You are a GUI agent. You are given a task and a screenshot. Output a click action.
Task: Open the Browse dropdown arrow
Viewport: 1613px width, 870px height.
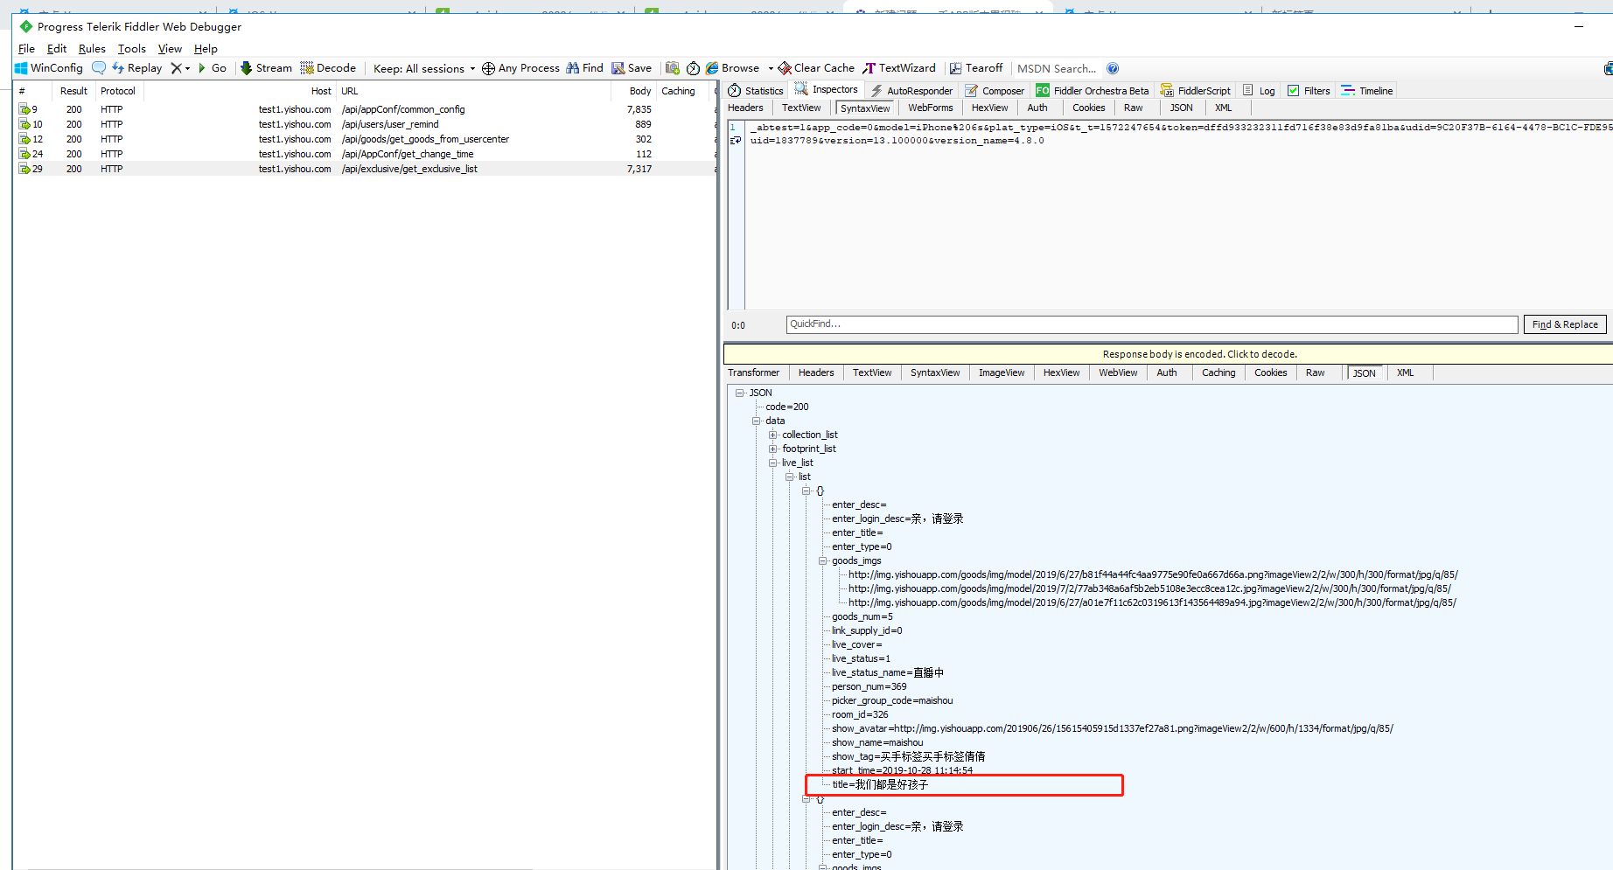pyautogui.click(x=771, y=68)
